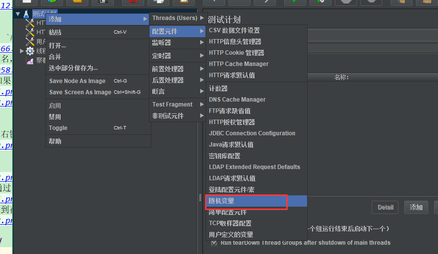The image size is (438, 254).
Task: Choose 粘贴 from the context menu
Action: click(x=98, y=32)
